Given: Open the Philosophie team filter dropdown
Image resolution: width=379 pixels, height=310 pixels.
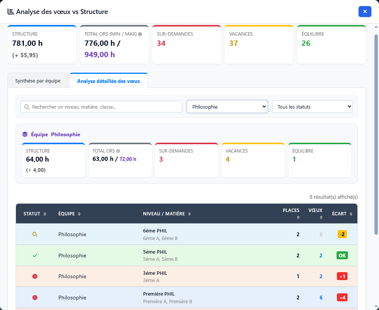Looking at the screenshot, I should (227, 107).
